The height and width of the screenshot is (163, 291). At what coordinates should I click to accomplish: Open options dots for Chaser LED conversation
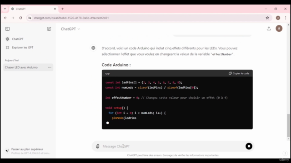click(50, 67)
